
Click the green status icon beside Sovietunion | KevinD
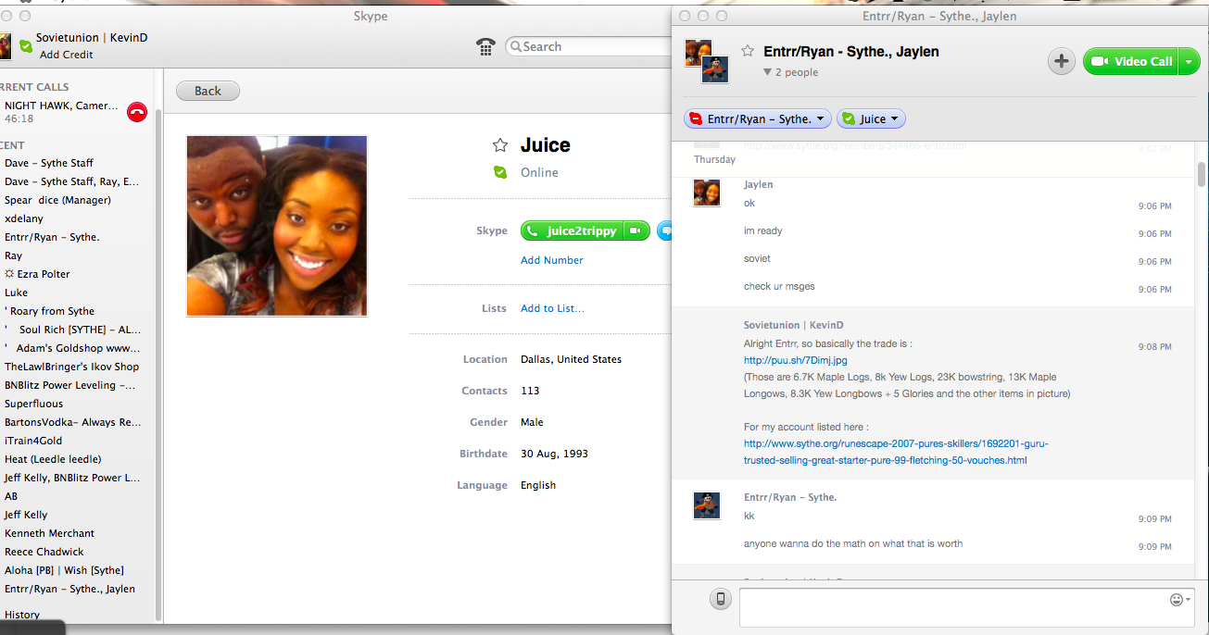(26, 44)
